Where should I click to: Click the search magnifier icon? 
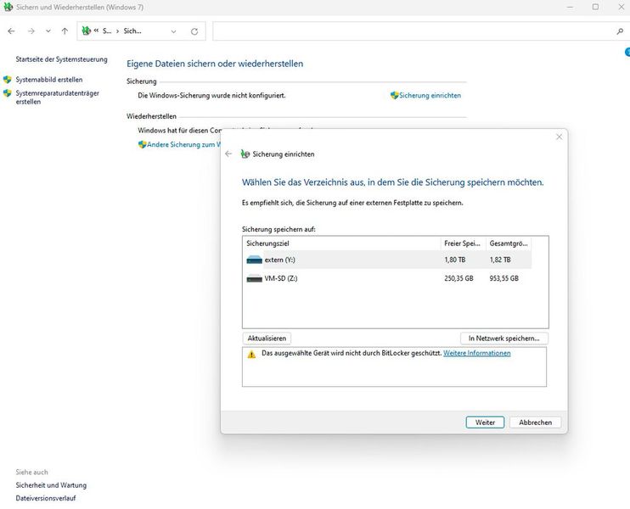click(620, 31)
